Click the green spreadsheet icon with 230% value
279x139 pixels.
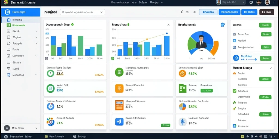[x=183, y=89]
